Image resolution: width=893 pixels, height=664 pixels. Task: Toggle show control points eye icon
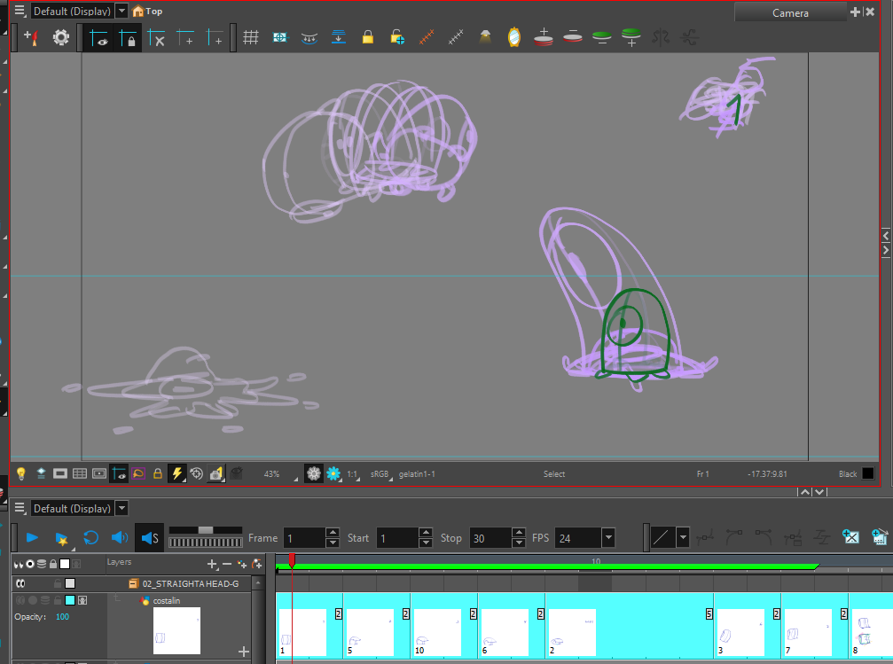[x=98, y=37]
